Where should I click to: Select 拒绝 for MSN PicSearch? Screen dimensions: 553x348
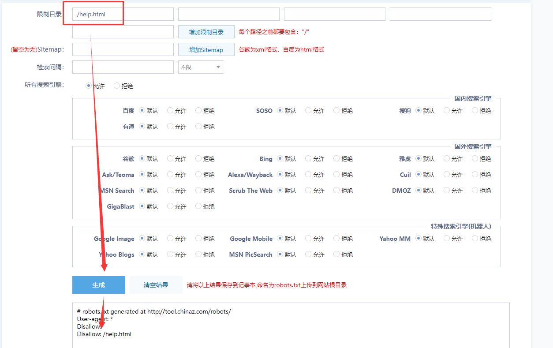click(336, 254)
